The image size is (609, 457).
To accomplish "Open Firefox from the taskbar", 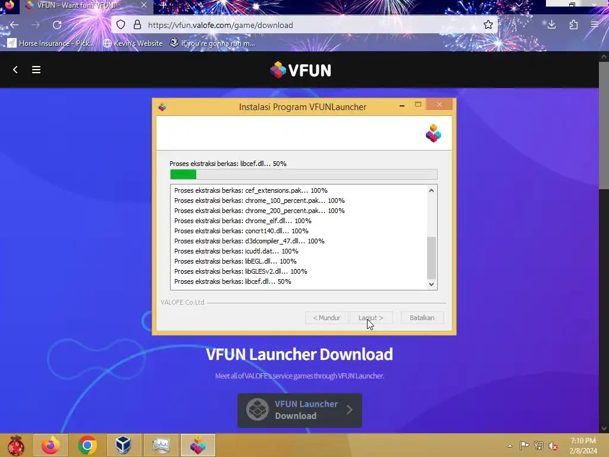I will [51, 445].
